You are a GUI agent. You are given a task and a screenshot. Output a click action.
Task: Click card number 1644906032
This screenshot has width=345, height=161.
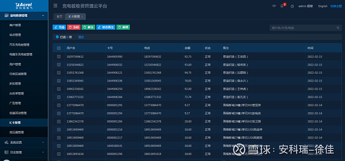pyautogui.click(x=115, y=65)
